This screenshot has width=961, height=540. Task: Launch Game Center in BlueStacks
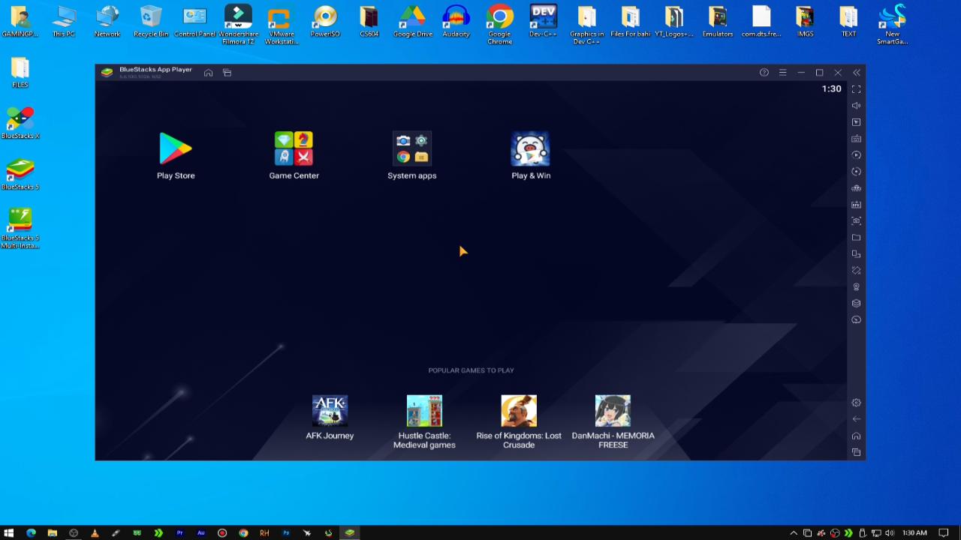(294, 155)
